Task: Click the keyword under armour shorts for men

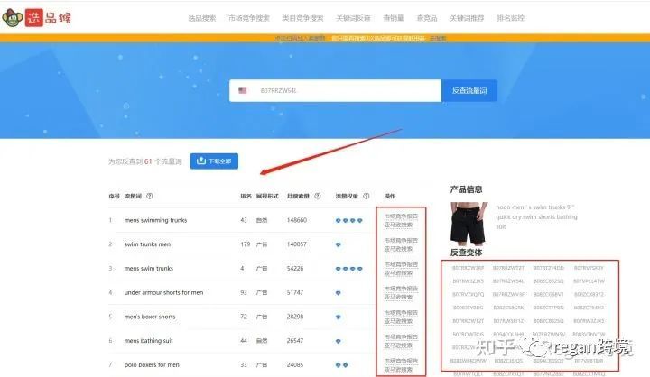Action: [x=163, y=292]
